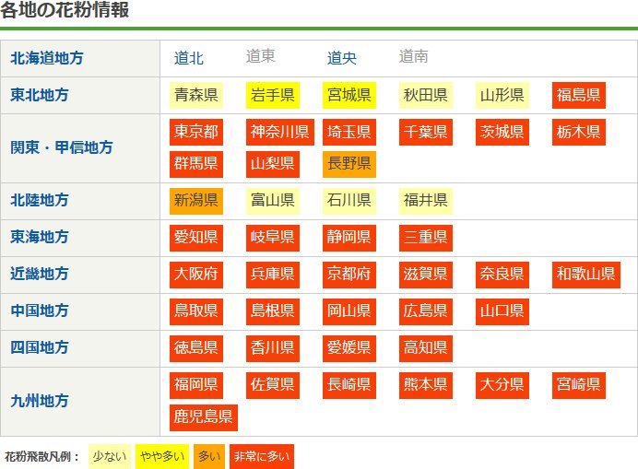The width and height of the screenshot is (638, 469).
Task: Click the 山口県 prefecture button
Action: [x=502, y=311]
